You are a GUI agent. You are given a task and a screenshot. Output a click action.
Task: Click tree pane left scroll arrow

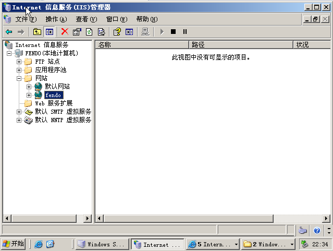[x=7, y=219]
